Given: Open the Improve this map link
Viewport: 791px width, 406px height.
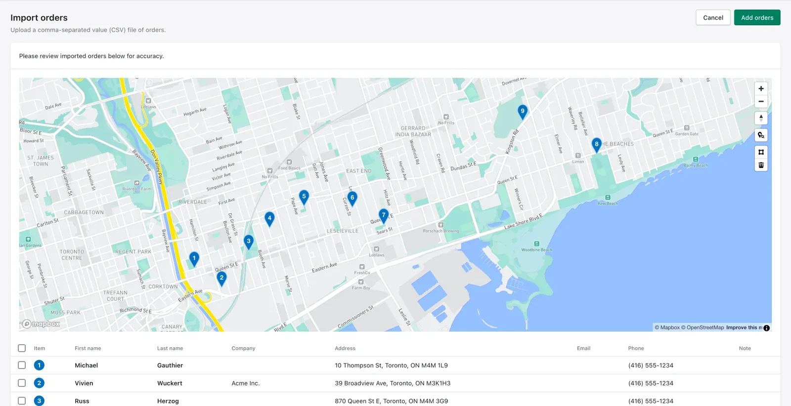Looking at the screenshot, I should pos(744,328).
